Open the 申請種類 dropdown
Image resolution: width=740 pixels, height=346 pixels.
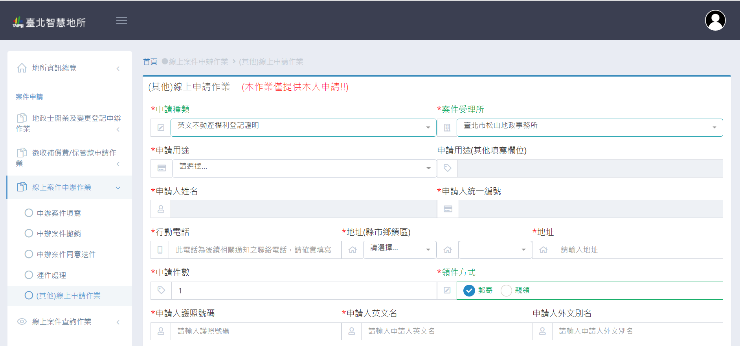point(303,128)
